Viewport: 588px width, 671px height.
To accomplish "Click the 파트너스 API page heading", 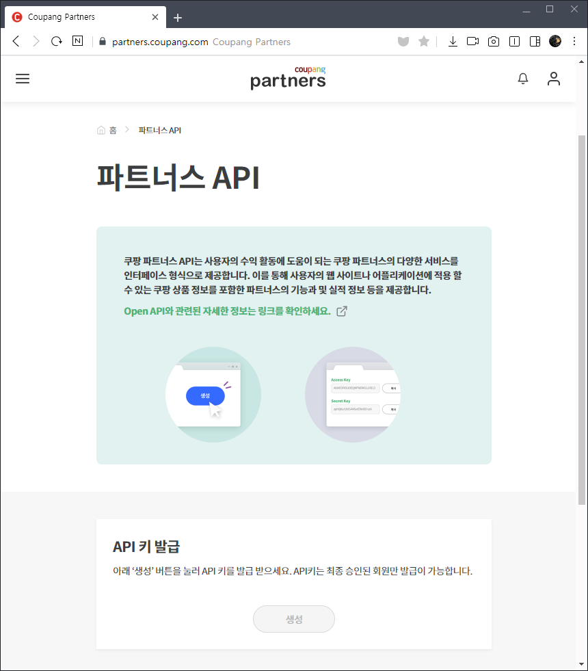I will tap(178, 177).
